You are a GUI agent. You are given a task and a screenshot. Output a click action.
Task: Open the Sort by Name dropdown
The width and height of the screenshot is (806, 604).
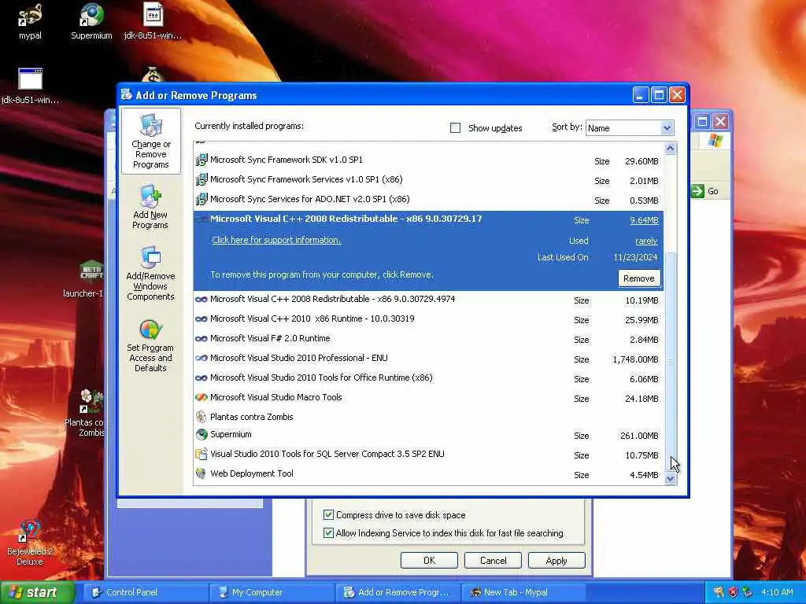coord(667,128)
